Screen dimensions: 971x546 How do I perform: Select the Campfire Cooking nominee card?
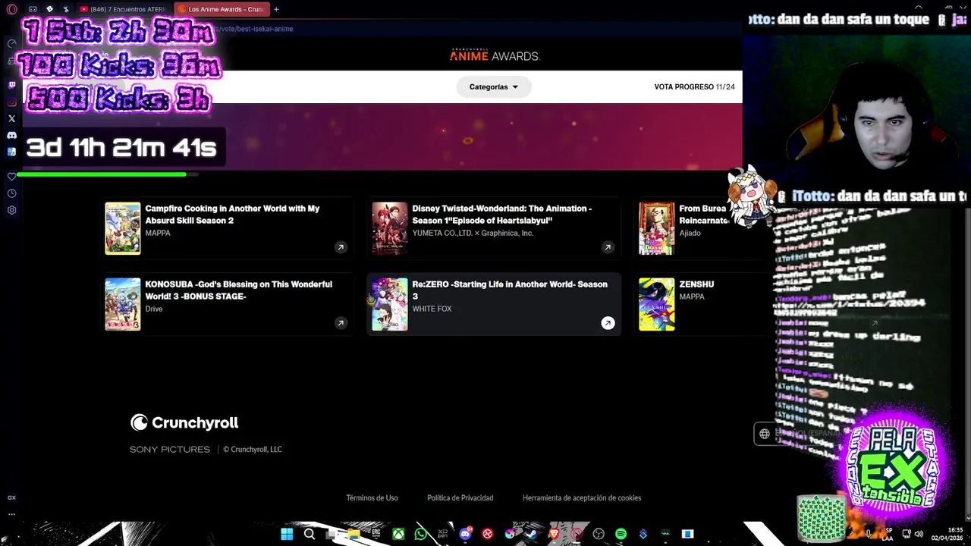point(227,228)
